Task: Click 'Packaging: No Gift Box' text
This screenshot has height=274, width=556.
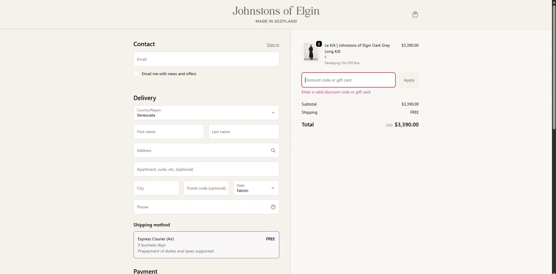Action: [342, 63]
